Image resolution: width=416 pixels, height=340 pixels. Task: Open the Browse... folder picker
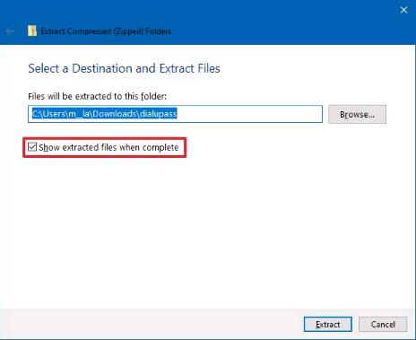(357, 114)
